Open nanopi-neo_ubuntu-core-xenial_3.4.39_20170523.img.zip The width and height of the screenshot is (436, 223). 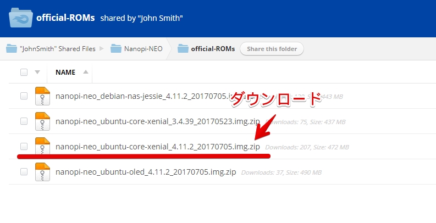(158, 121)
